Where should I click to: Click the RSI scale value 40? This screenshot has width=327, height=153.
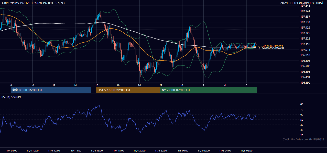click(x=302, y=125)
